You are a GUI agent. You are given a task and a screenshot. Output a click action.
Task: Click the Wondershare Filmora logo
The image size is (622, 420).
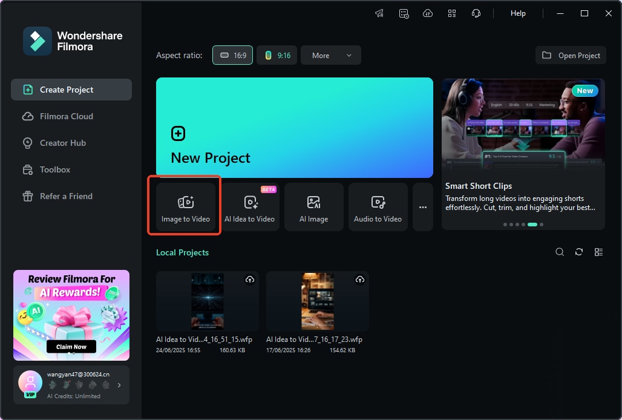point(73,41)
